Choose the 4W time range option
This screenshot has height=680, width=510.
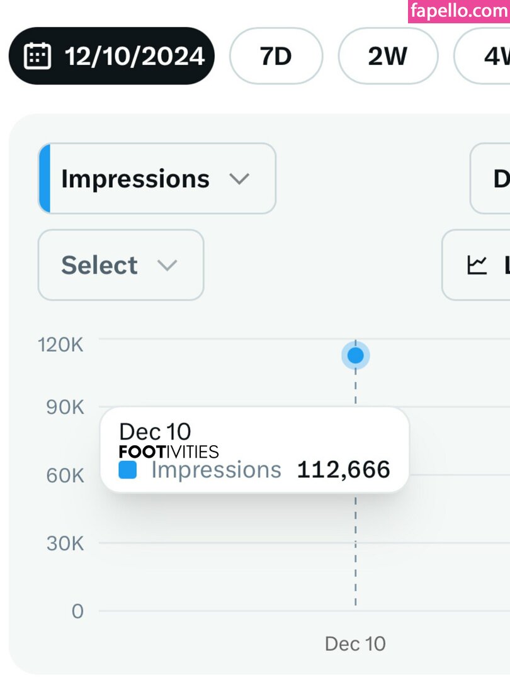pos(489,57)
